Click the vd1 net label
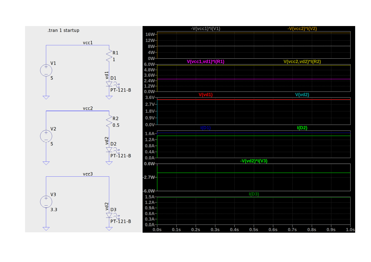The height and width of the screenshot is (262, 371). 107,75
